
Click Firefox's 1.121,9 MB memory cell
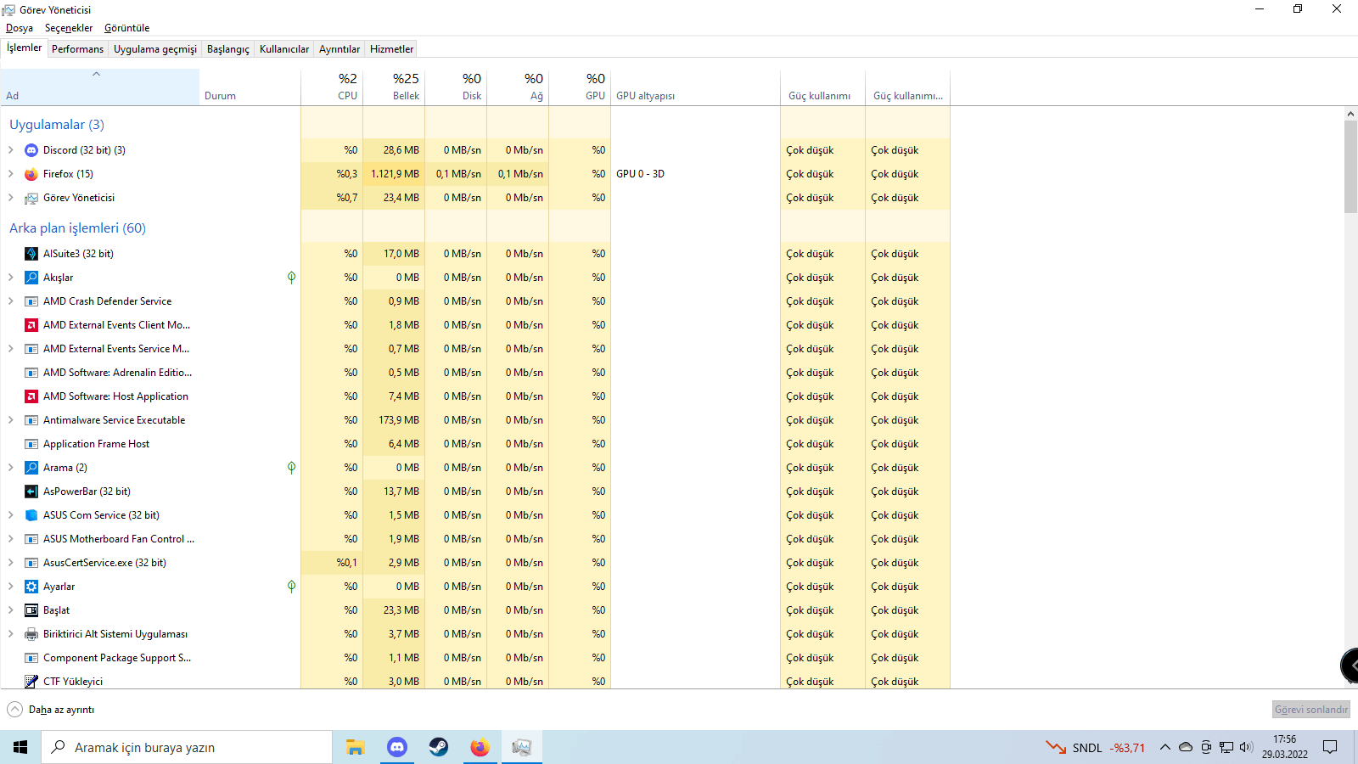394,174
